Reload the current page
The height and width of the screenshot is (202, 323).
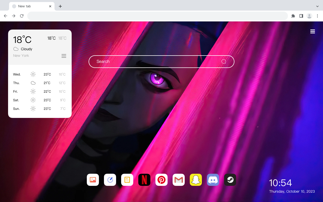pyautogui.click(x=22, y=16)
